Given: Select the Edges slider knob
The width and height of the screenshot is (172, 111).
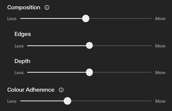Looking at the screenshot, I should coord(89,46).
